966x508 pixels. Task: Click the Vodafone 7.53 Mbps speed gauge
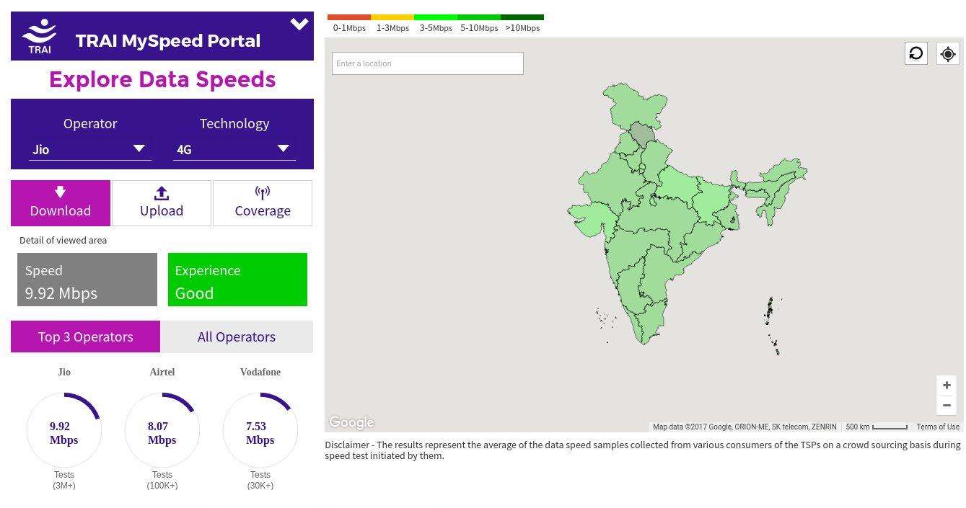[260, 430]
